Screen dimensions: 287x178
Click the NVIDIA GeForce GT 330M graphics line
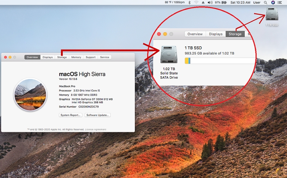click(92, 99)
